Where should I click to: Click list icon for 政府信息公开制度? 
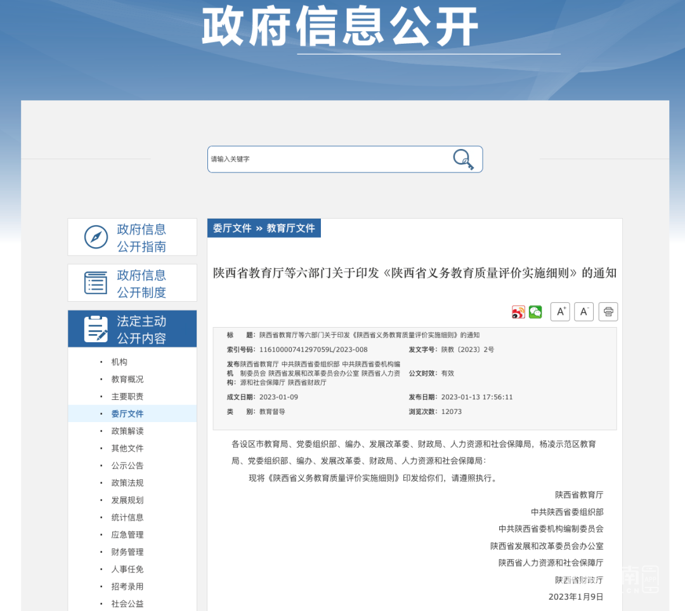coord(96,283)
